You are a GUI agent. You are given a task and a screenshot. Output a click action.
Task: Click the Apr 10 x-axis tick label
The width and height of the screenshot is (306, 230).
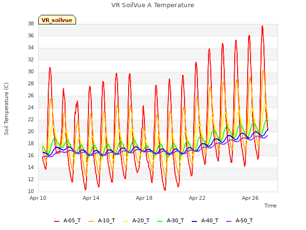38,198
